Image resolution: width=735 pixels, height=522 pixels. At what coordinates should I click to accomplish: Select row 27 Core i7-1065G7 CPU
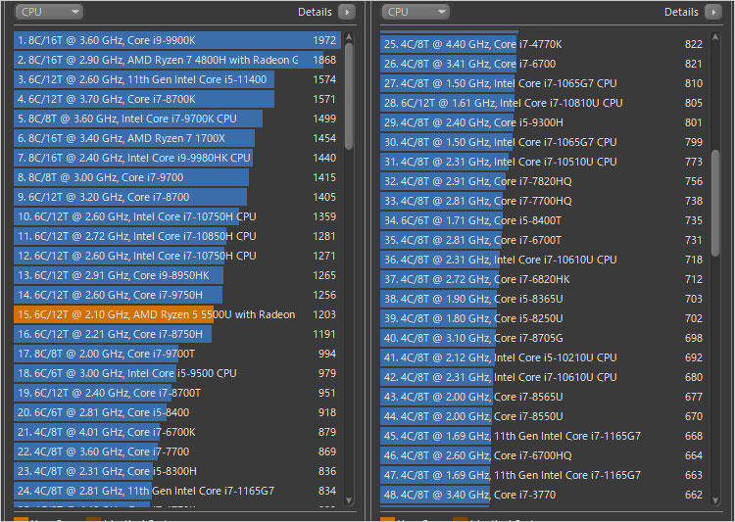pyautogui.click(x=544, y=83)
